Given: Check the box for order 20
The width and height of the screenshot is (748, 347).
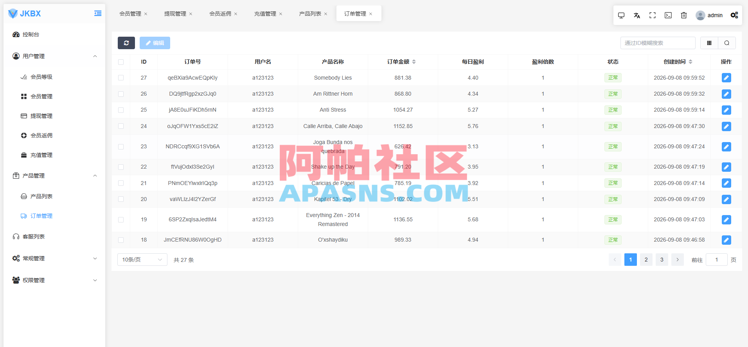Looking at the screenshot, I should point(121,199).
